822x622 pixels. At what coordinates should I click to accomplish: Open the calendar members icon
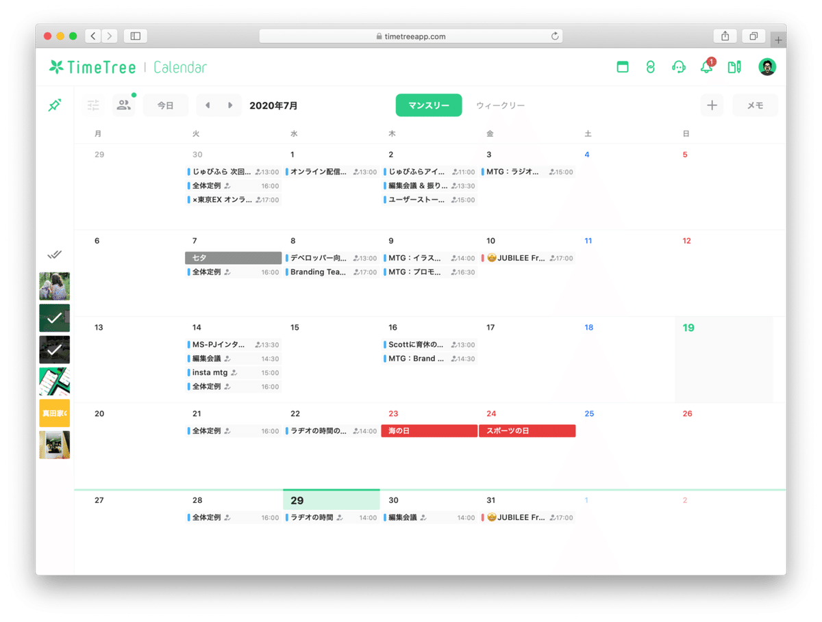[x=123, y=105]
